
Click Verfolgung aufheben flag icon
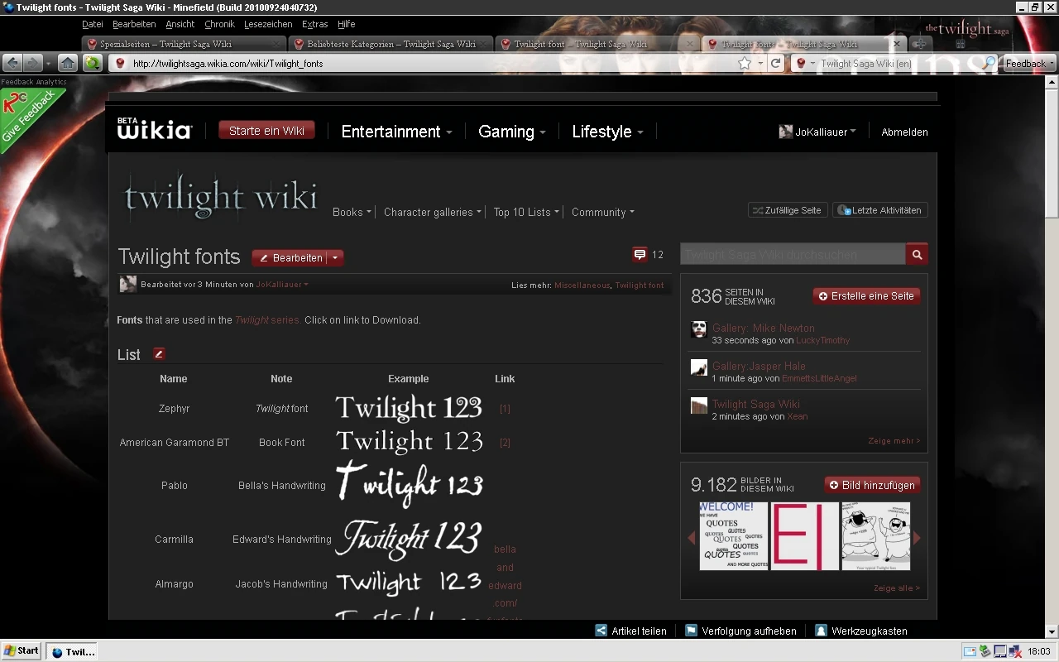click(692, 631)
